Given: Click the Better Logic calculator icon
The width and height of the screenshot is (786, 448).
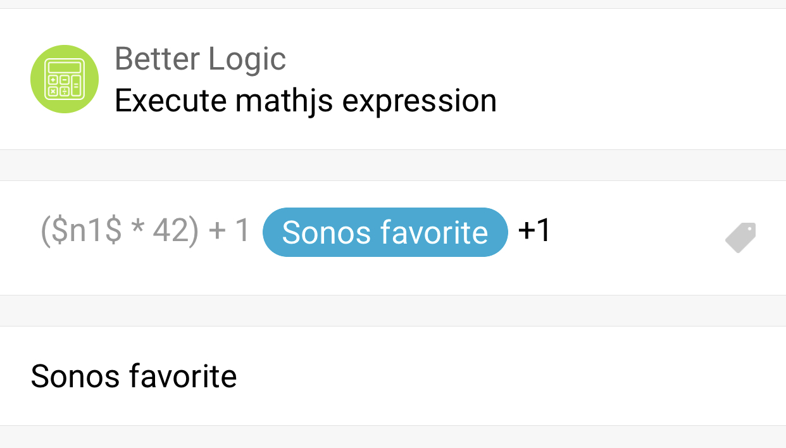Looking at the screenshot, I should (65, 79).
